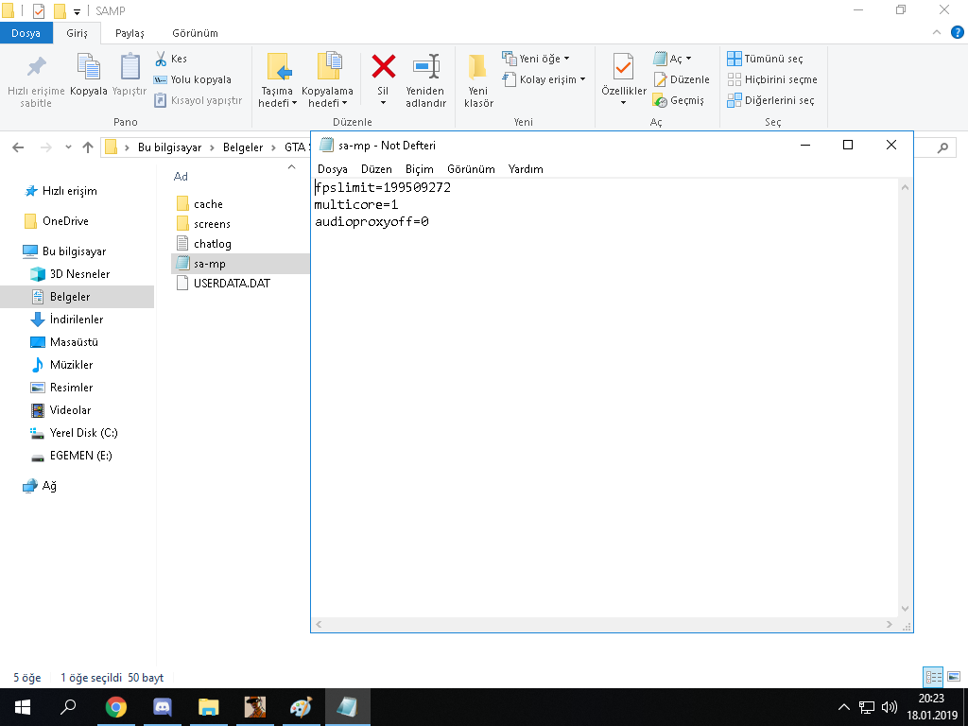
Task: Click the Kes scissors icon
Action: tap(161, 59)
